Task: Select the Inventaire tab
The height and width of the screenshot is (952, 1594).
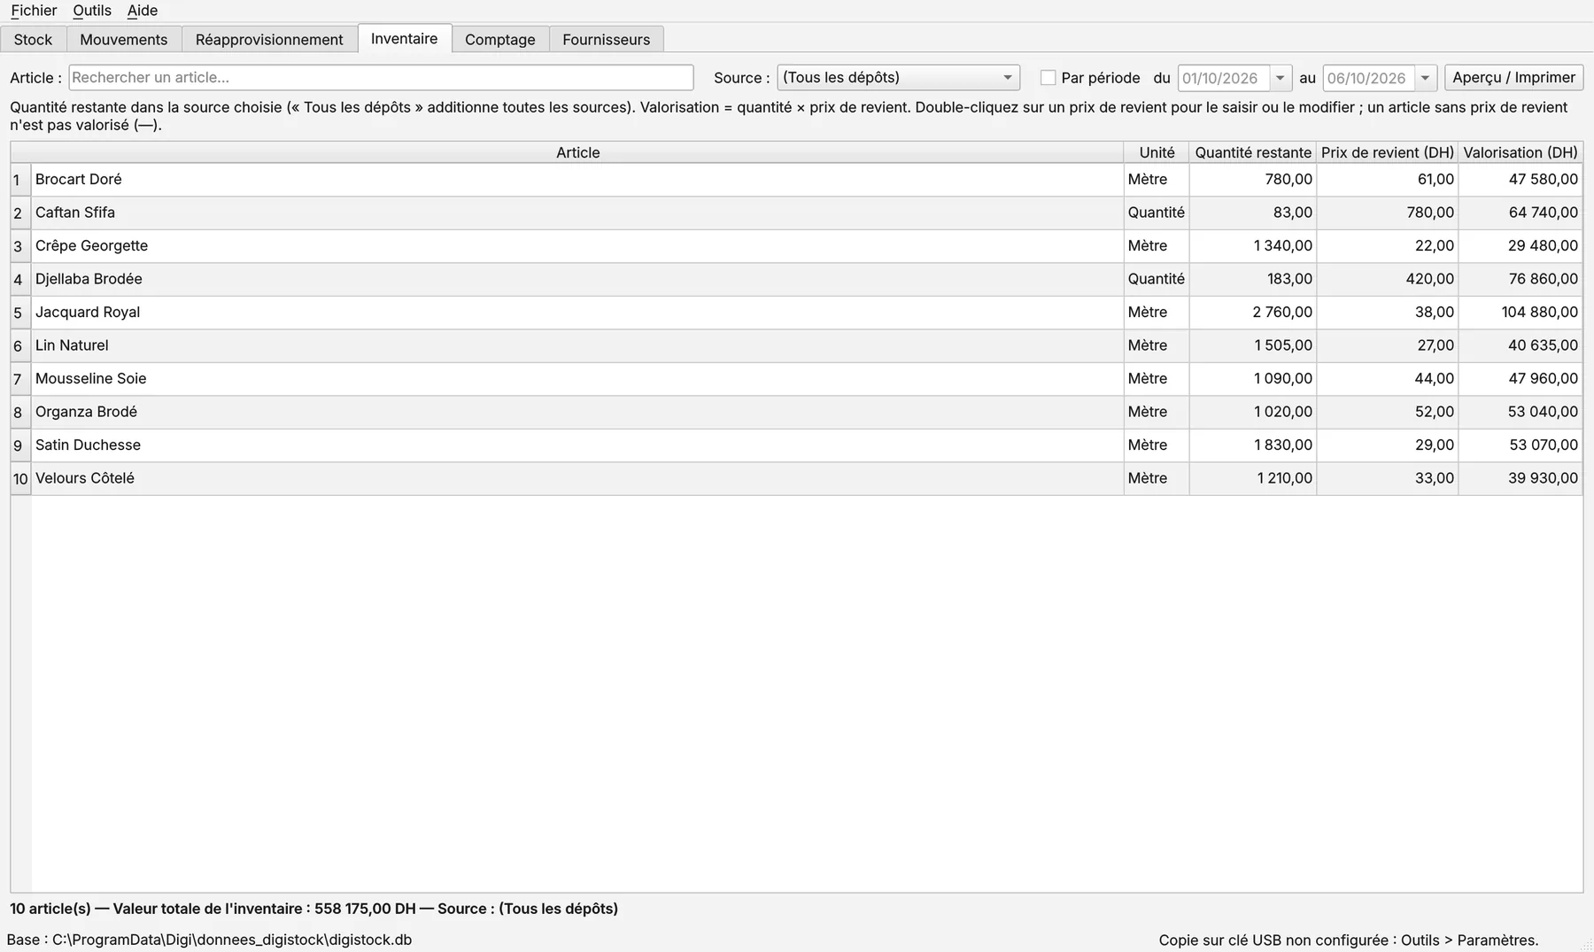Action: [405, 39]
